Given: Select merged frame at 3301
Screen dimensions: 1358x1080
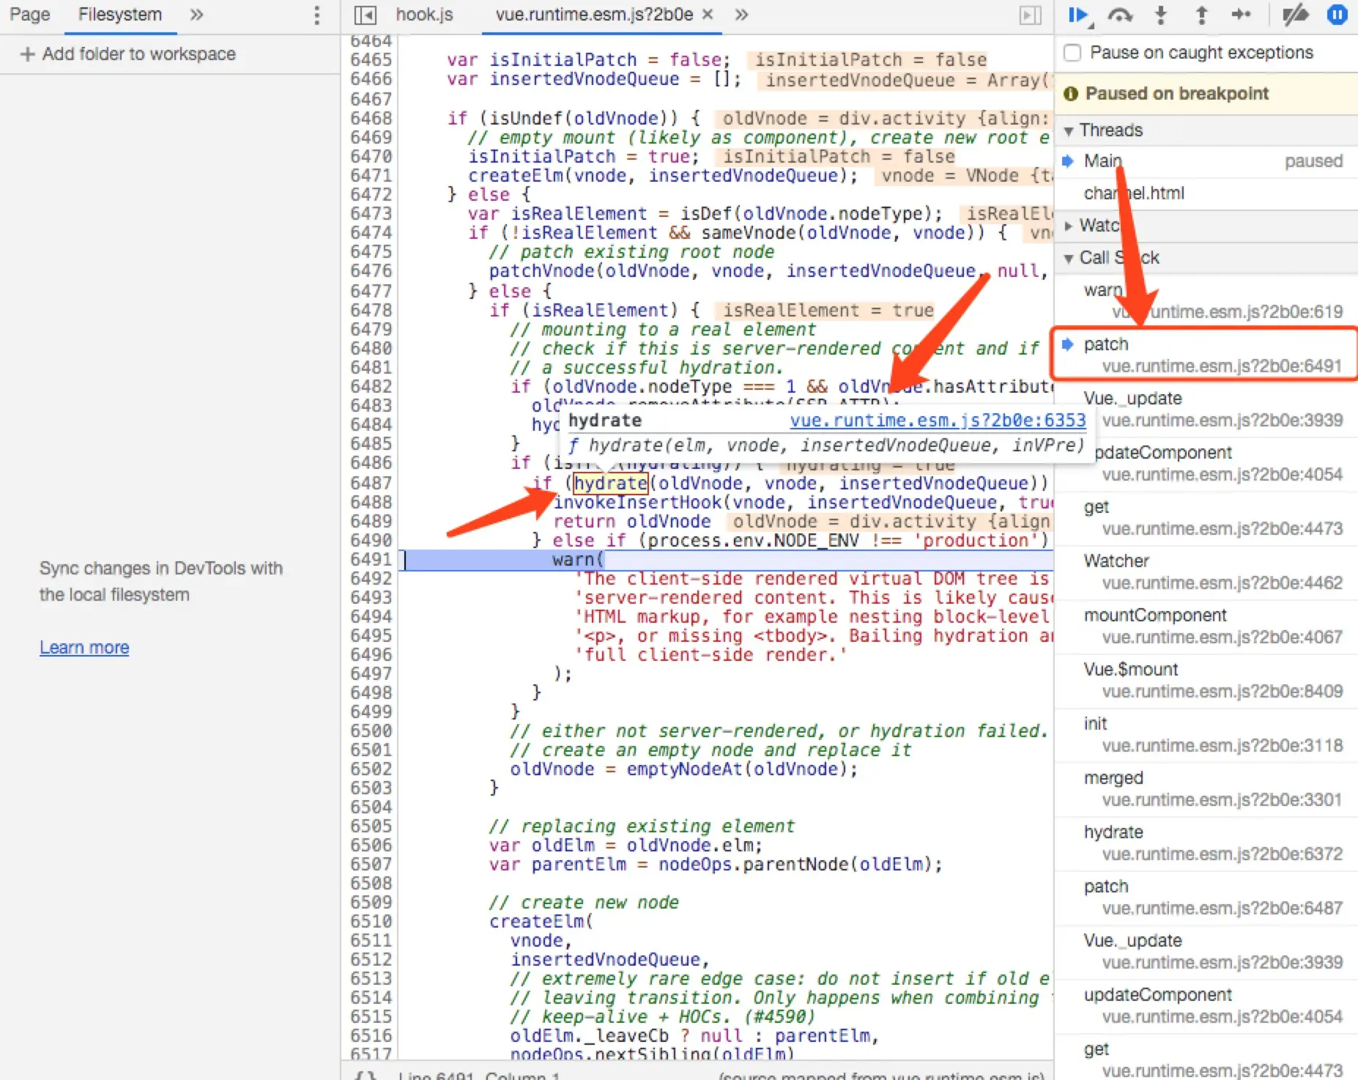Looking at the screenshot, I should coord(1206,788).
